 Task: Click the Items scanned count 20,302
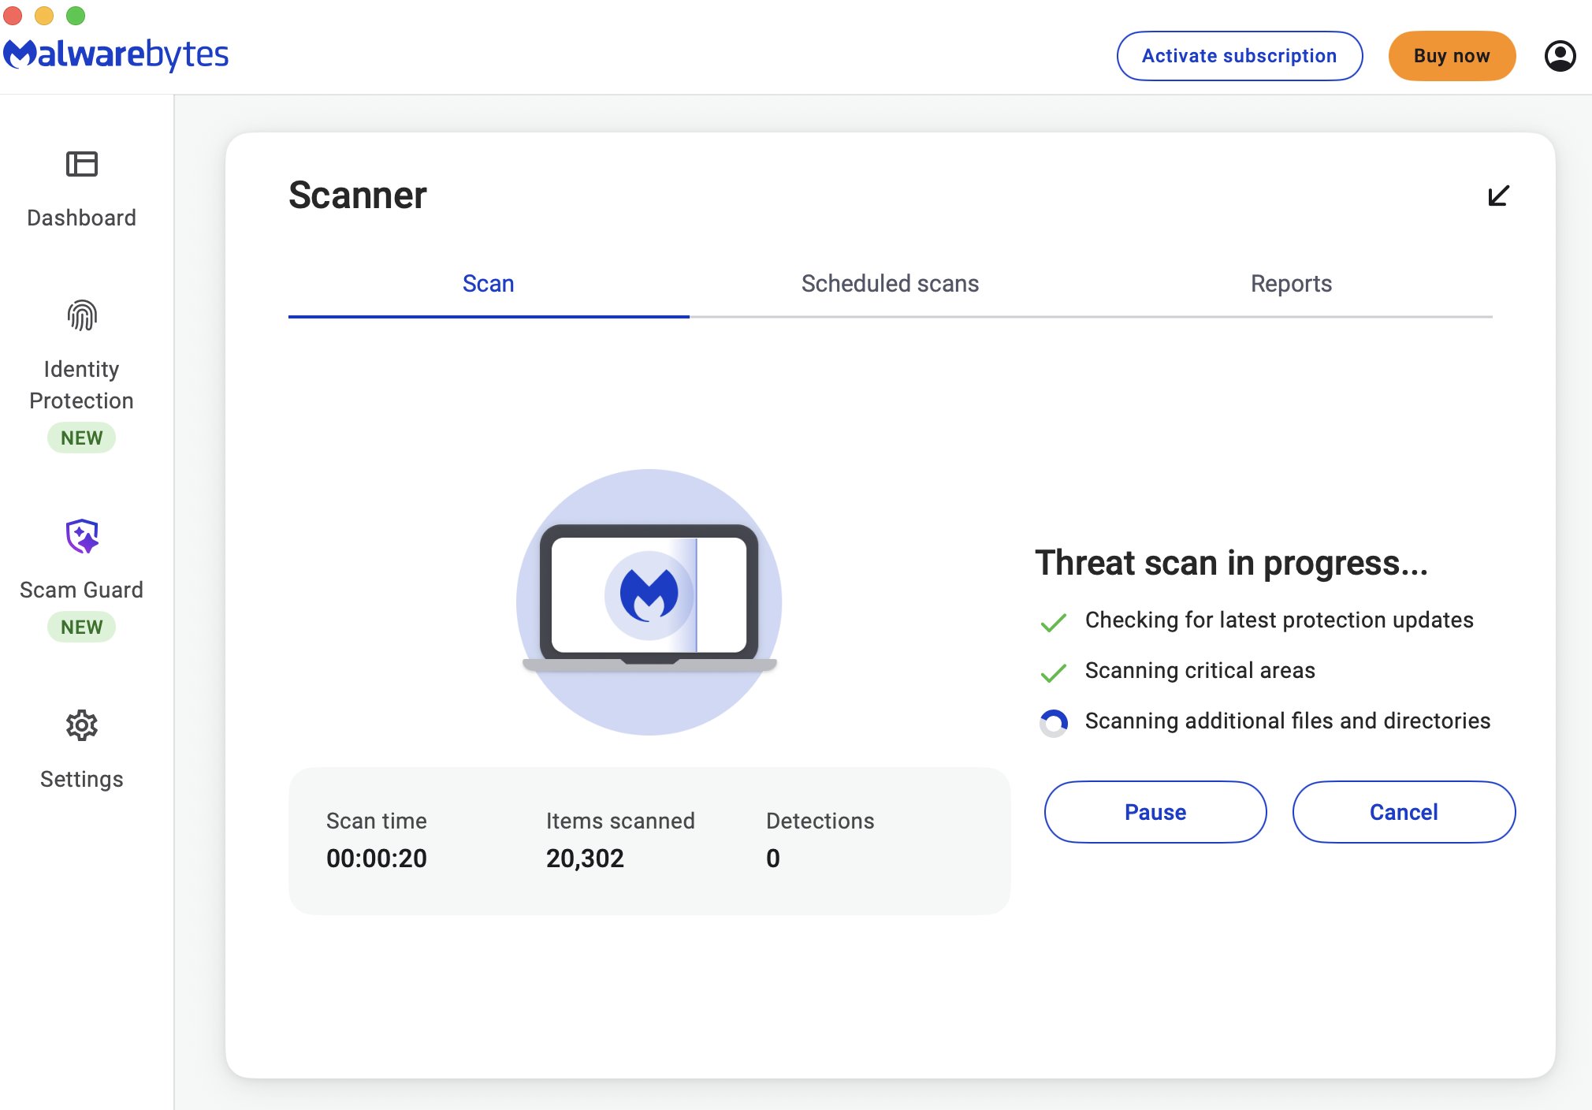585,858
